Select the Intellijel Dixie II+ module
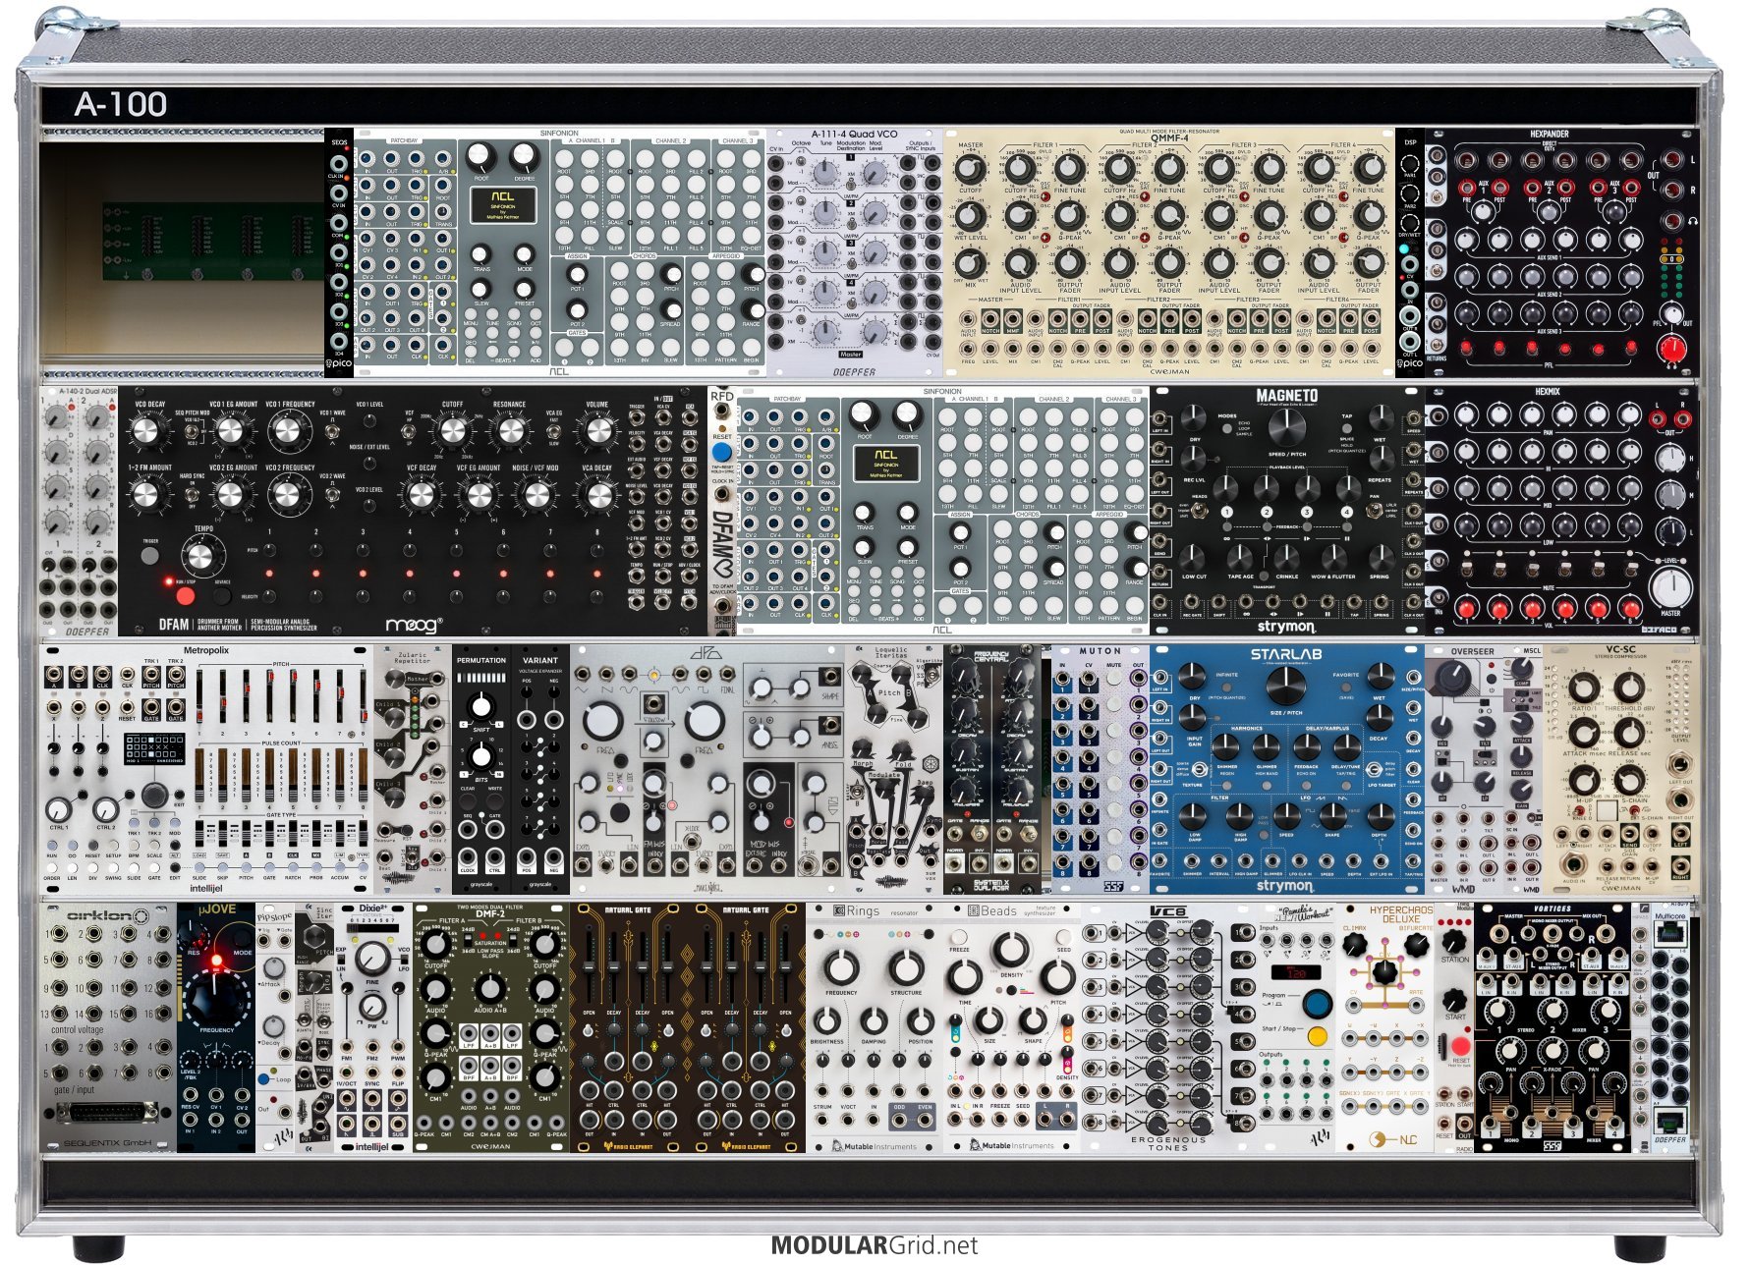 point(372,1028)
